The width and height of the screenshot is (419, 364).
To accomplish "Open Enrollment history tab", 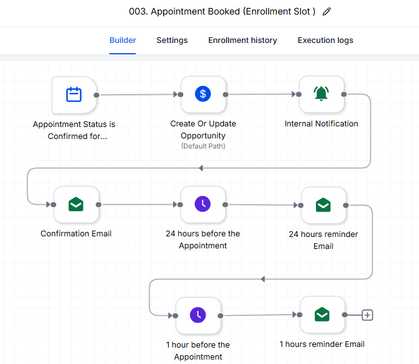I will click(x=243, y=40).
